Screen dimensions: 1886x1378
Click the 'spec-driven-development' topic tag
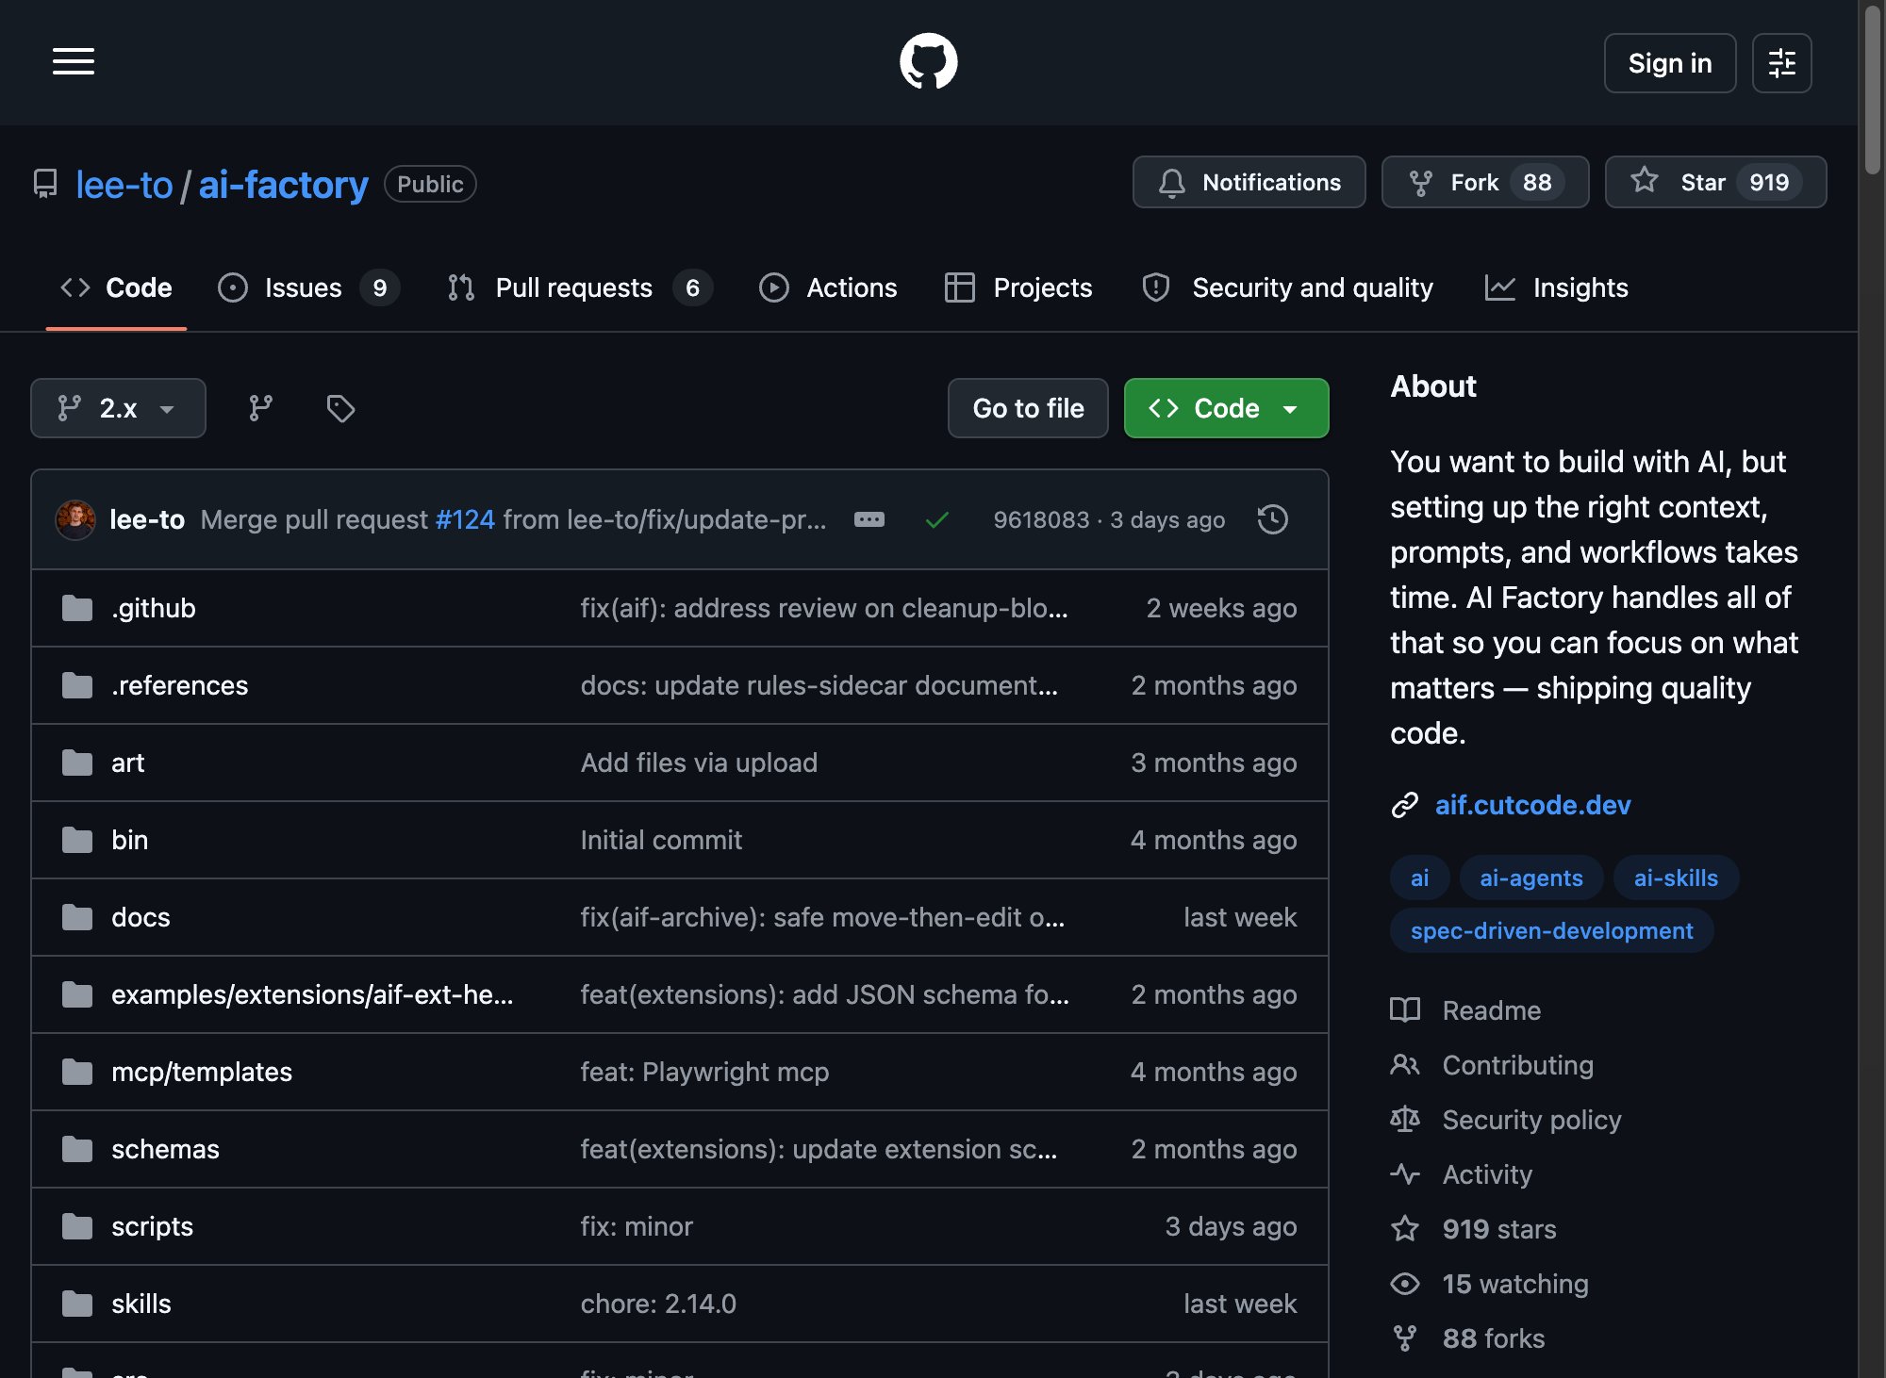point(1551,930)
